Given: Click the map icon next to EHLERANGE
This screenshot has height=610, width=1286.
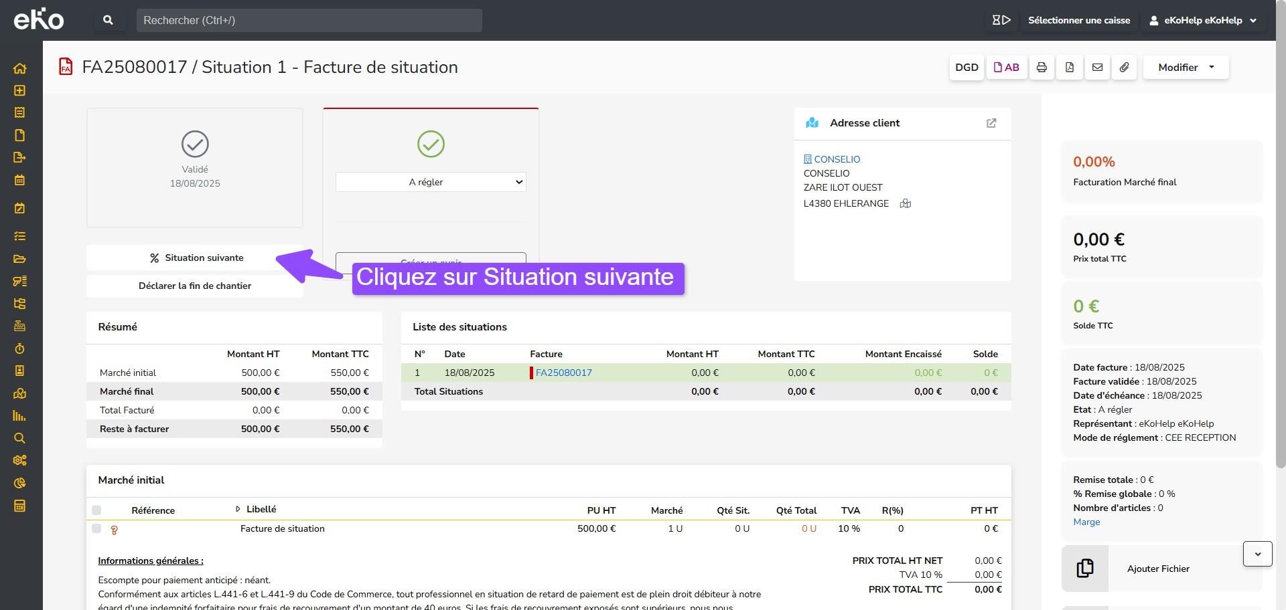Looking at the screenshot, I should (905, 204).
